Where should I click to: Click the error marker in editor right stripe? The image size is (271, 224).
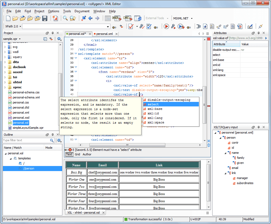[x=209, y=106]
